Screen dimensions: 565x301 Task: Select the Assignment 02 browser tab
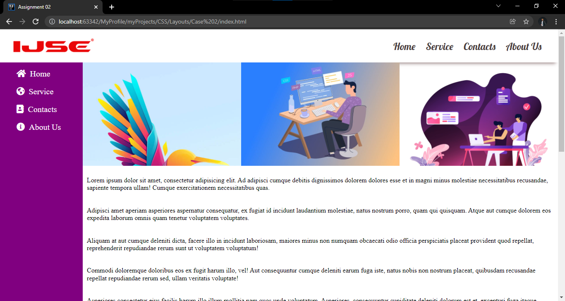click(54, 7)
